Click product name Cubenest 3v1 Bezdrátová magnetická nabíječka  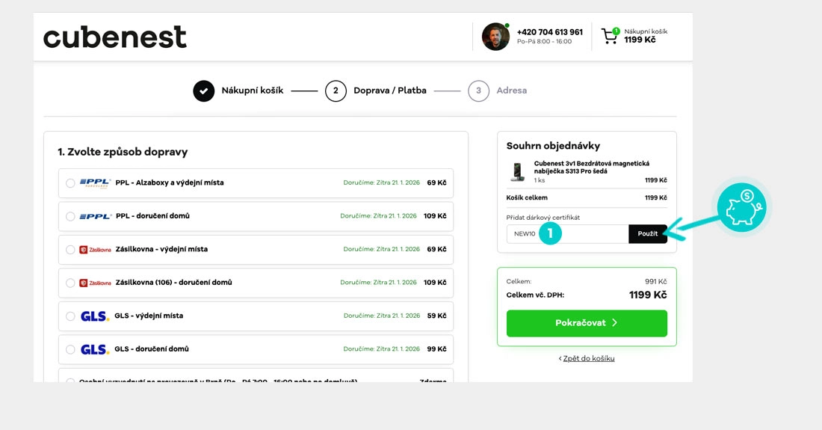click(591, 168)
